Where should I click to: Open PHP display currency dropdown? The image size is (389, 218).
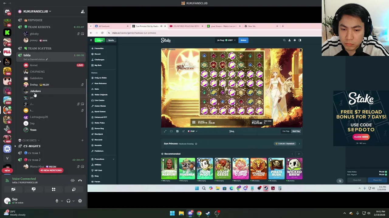[193, 131]
